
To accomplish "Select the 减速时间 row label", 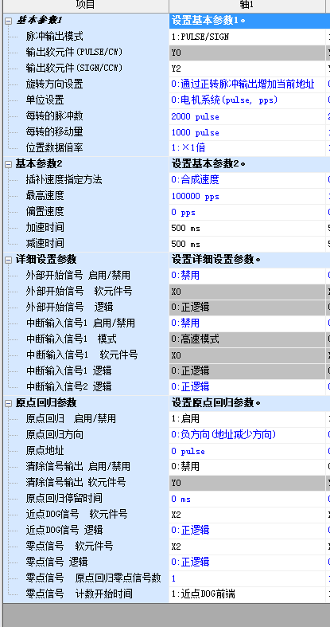I will coord(45,244).
